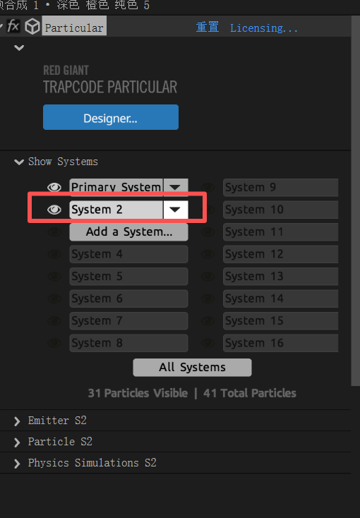This screenshot has height=518, width=360.
Task: Expand the Emitter S2 group
Action: pyautogui.click(x=17, y=421)
